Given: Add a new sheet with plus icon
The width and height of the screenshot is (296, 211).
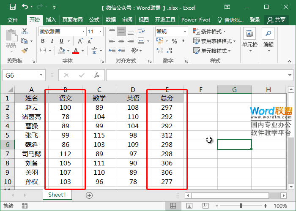Looking at the screenshot, I should click(x=89, y=195).
